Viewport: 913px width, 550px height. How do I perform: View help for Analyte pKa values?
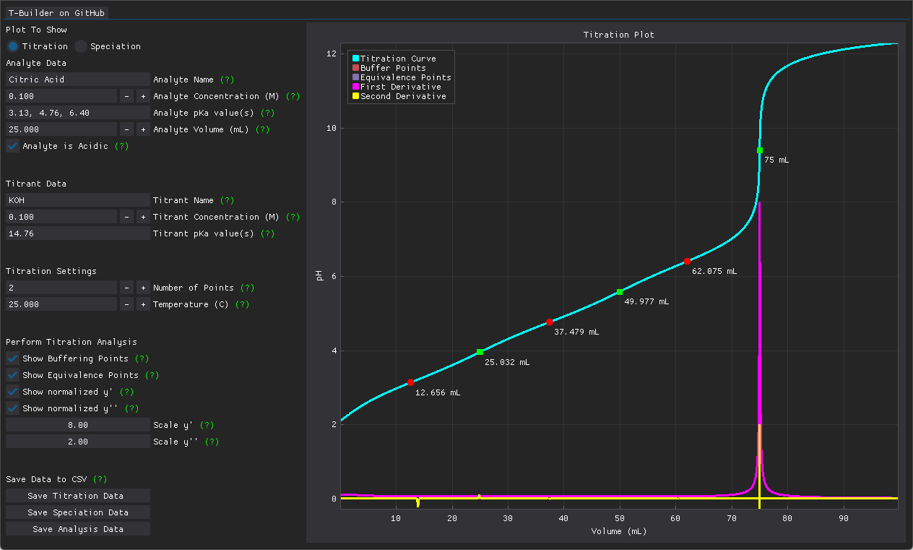(267, 113)
